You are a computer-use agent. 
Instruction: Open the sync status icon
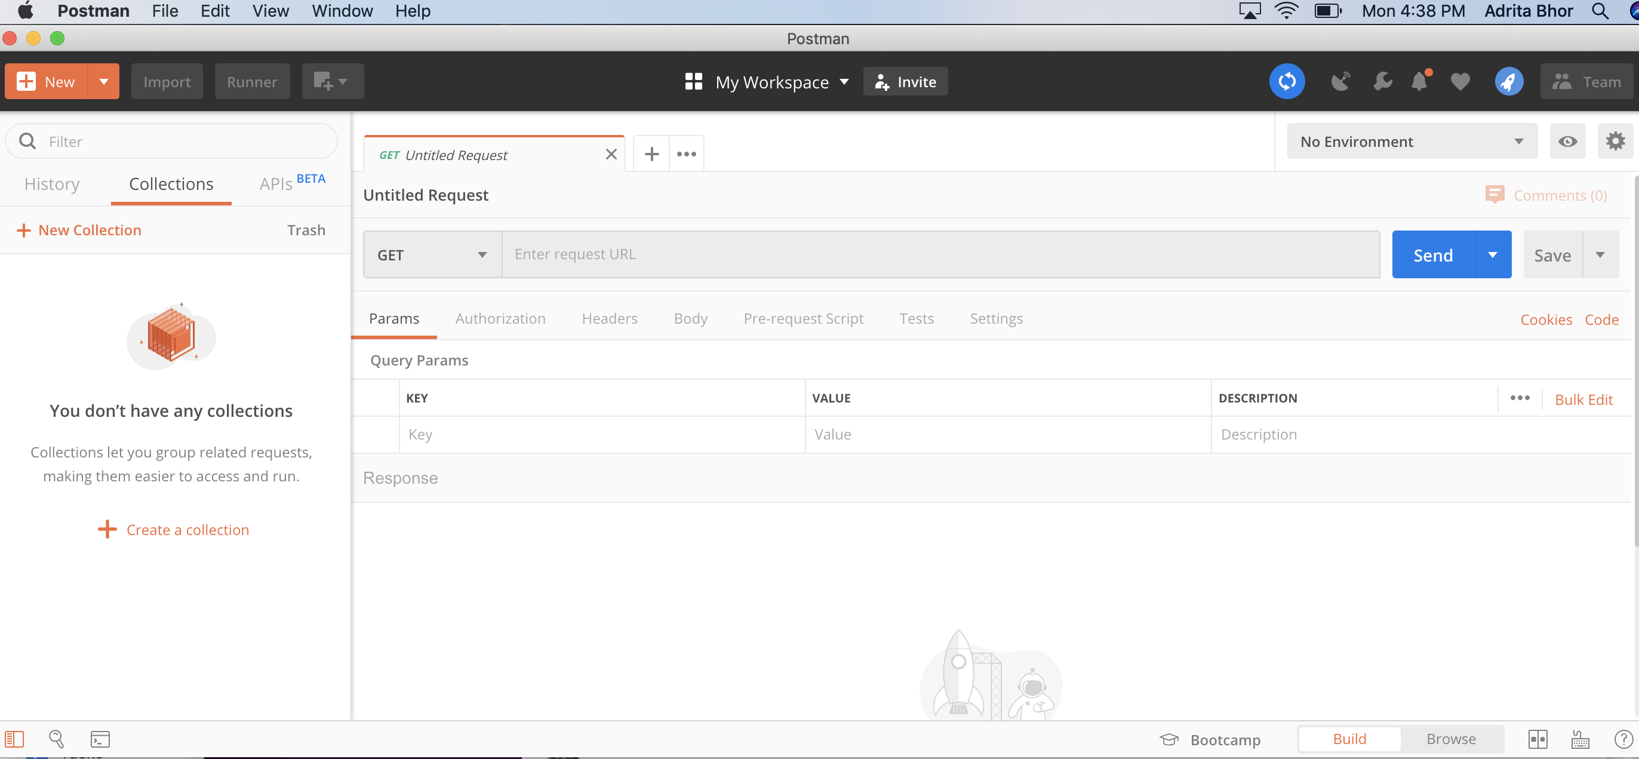pyautogui.click(x=1287, y=81)
